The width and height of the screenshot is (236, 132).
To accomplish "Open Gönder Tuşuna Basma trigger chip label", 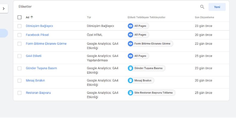I will [x=149, y=68].
